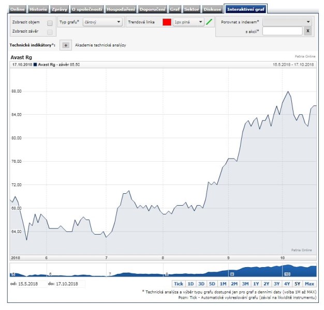324x310 pixels.
Task: Open the Typ grafu dropdown
Action: pos(102,22)
